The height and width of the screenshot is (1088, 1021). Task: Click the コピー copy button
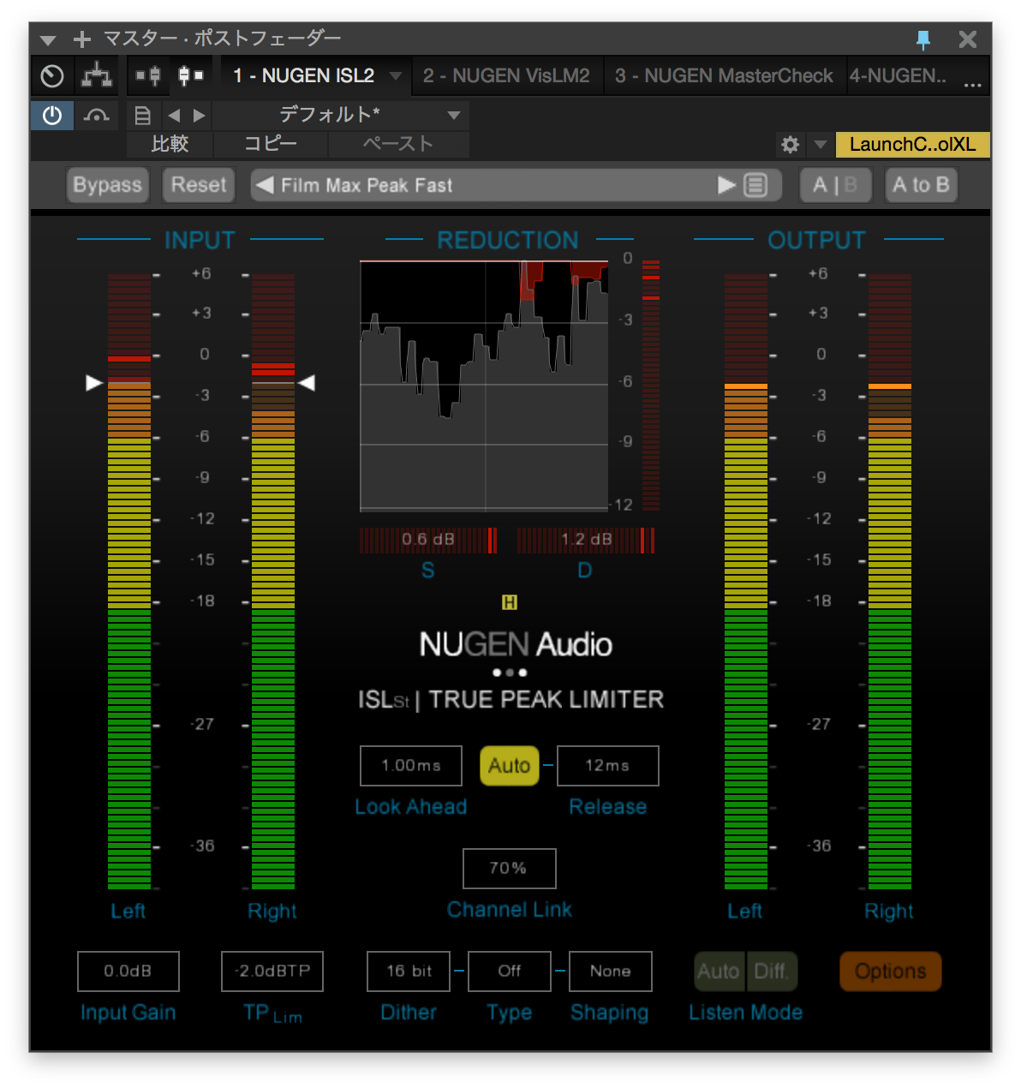pos(271,144)
